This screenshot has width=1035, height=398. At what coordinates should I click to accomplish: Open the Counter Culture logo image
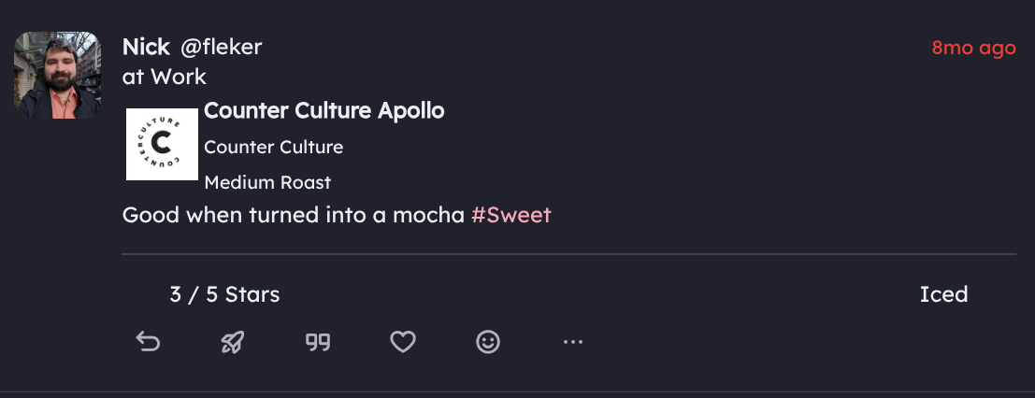pyautogui.click(x=162, y=144)
